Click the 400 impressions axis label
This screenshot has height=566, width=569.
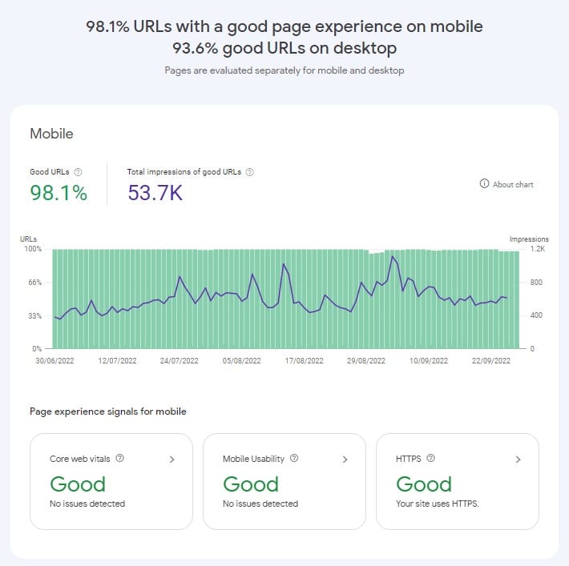coord(536,315)
